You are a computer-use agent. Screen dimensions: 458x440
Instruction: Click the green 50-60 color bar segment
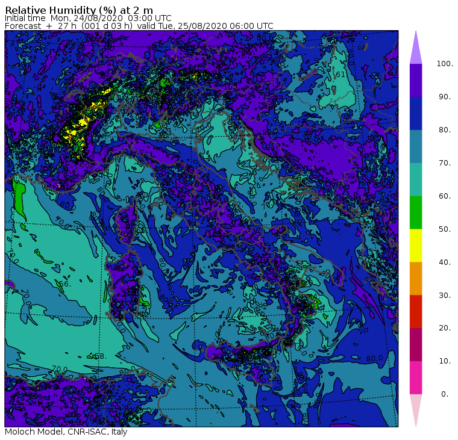click(x=416, y=212)
